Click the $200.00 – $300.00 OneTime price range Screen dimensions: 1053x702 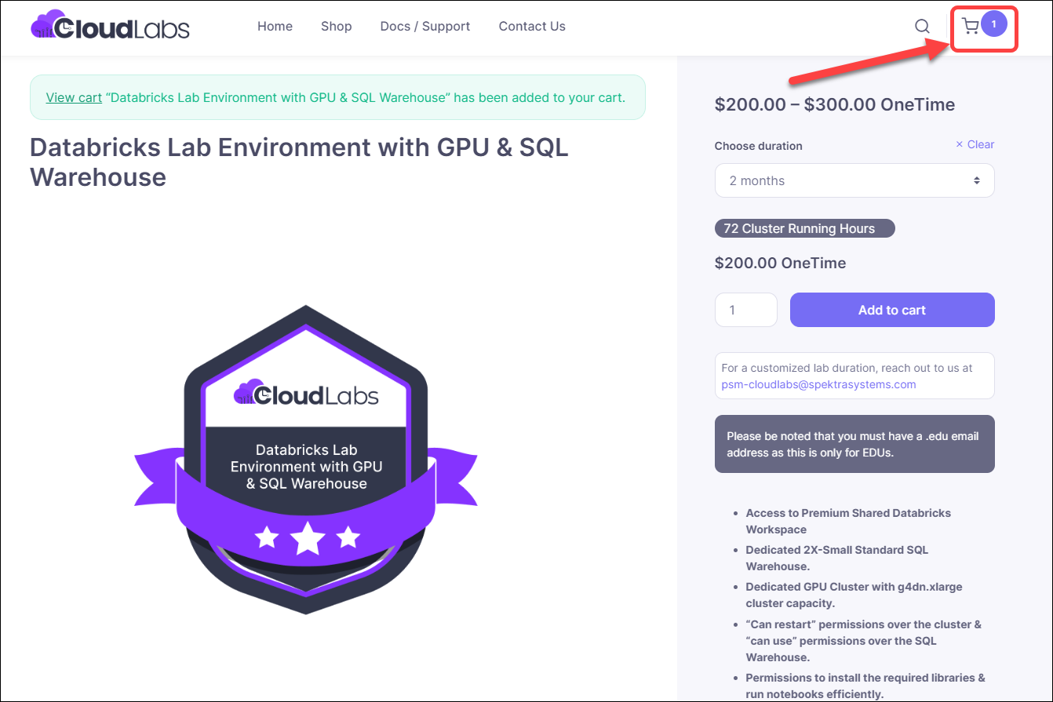[835, 104]
